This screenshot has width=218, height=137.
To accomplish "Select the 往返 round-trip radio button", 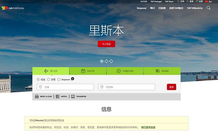I will point(38,80).
